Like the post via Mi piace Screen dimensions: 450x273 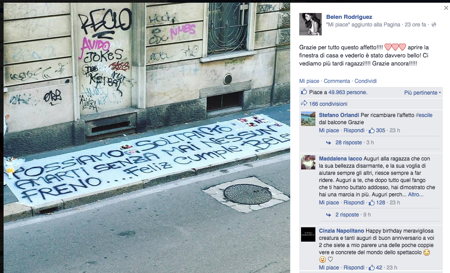(309, 81)
